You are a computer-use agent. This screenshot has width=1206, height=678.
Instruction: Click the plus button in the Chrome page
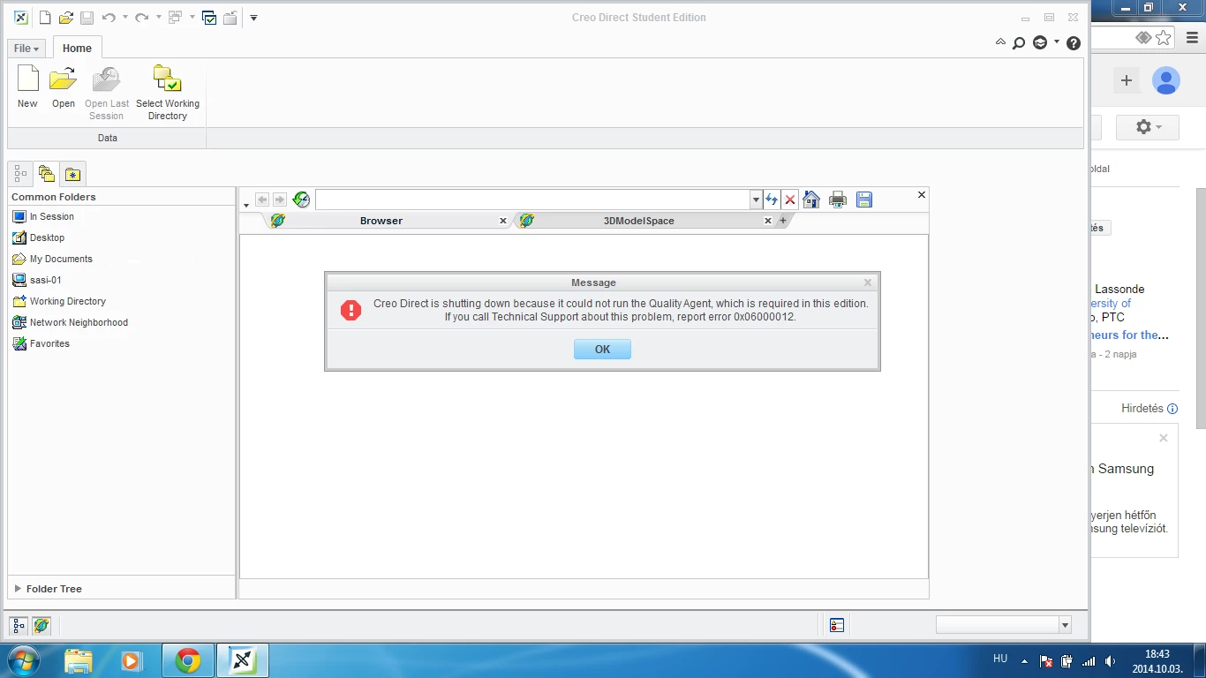click(x=1127, y=80)
